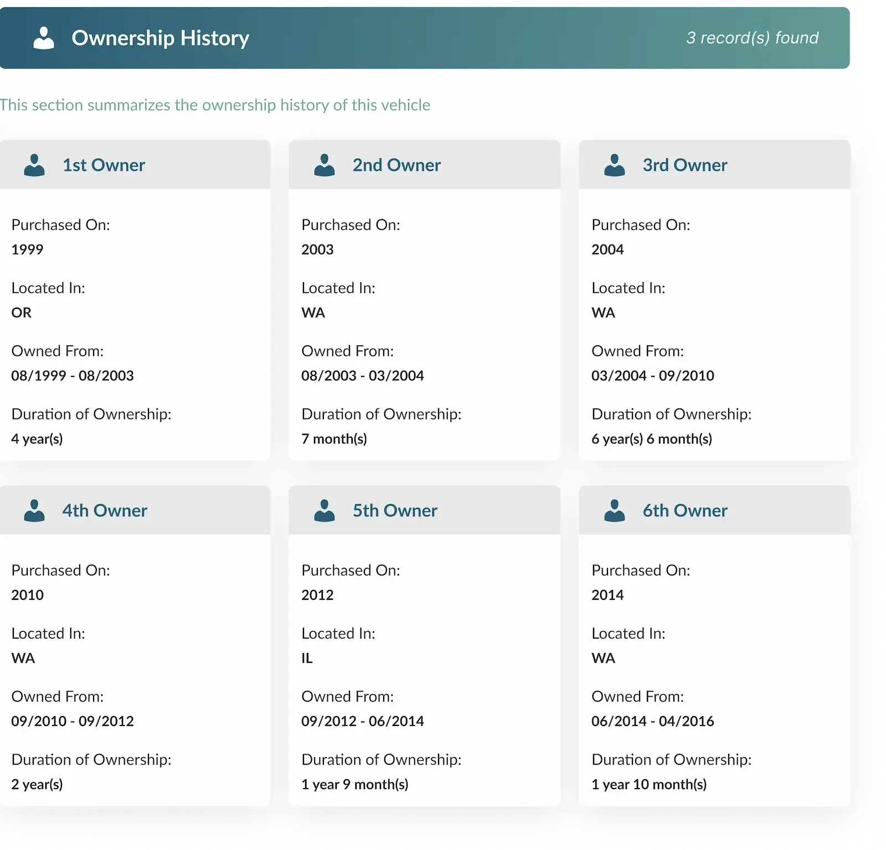Image resolution: width=886 pixels, height=850 pixels.
Task: Select the '2nd Owner' card heading
Action: click(397, 165)
